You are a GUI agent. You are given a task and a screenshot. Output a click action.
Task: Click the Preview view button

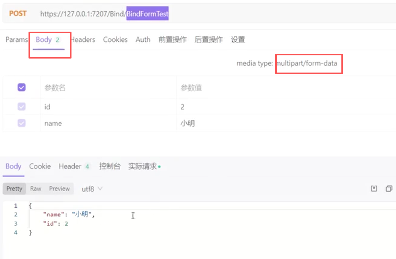(59, 188)
